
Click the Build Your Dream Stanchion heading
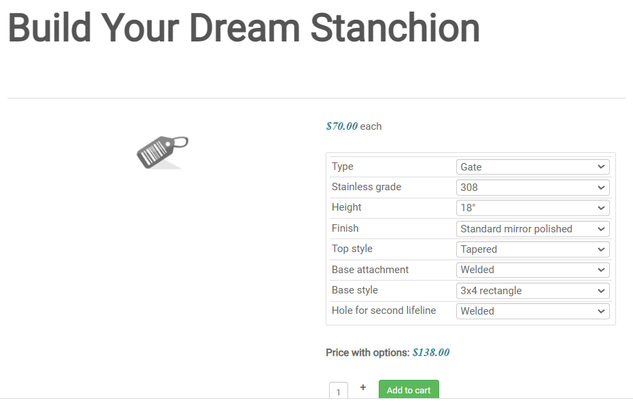[x=243, y=29]
